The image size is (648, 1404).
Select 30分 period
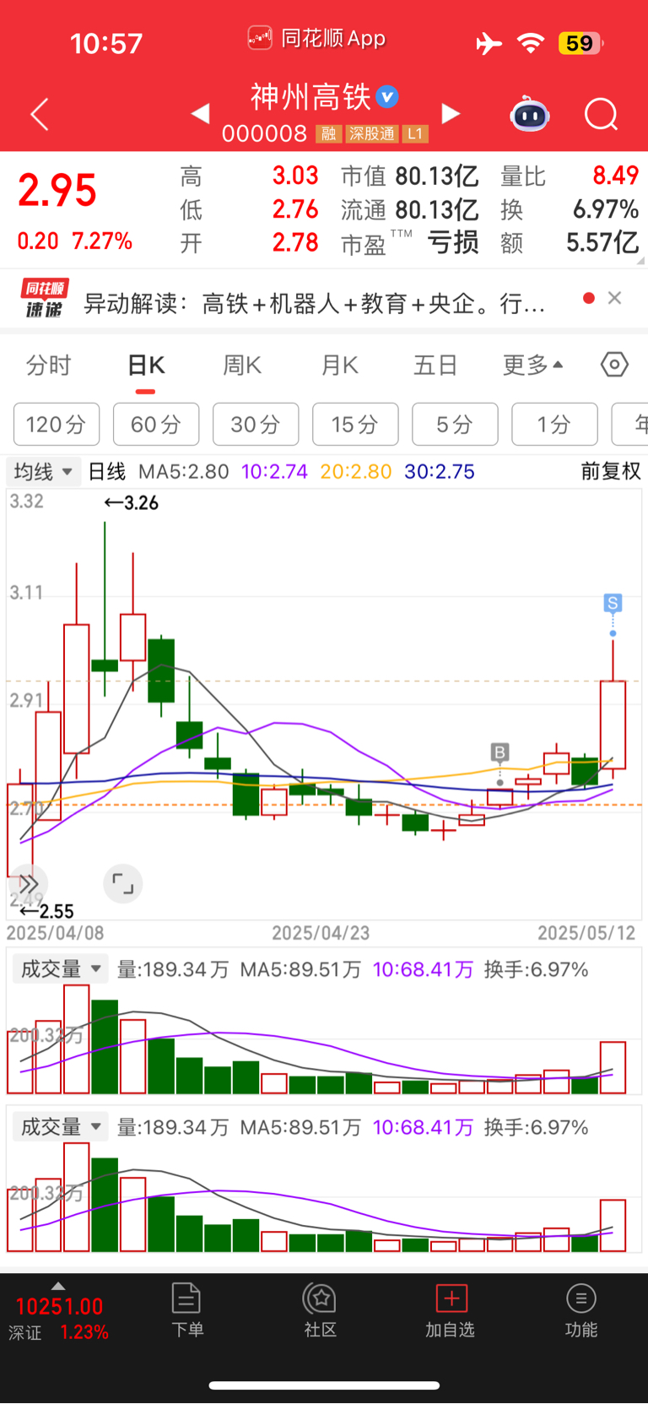point(256,424)
